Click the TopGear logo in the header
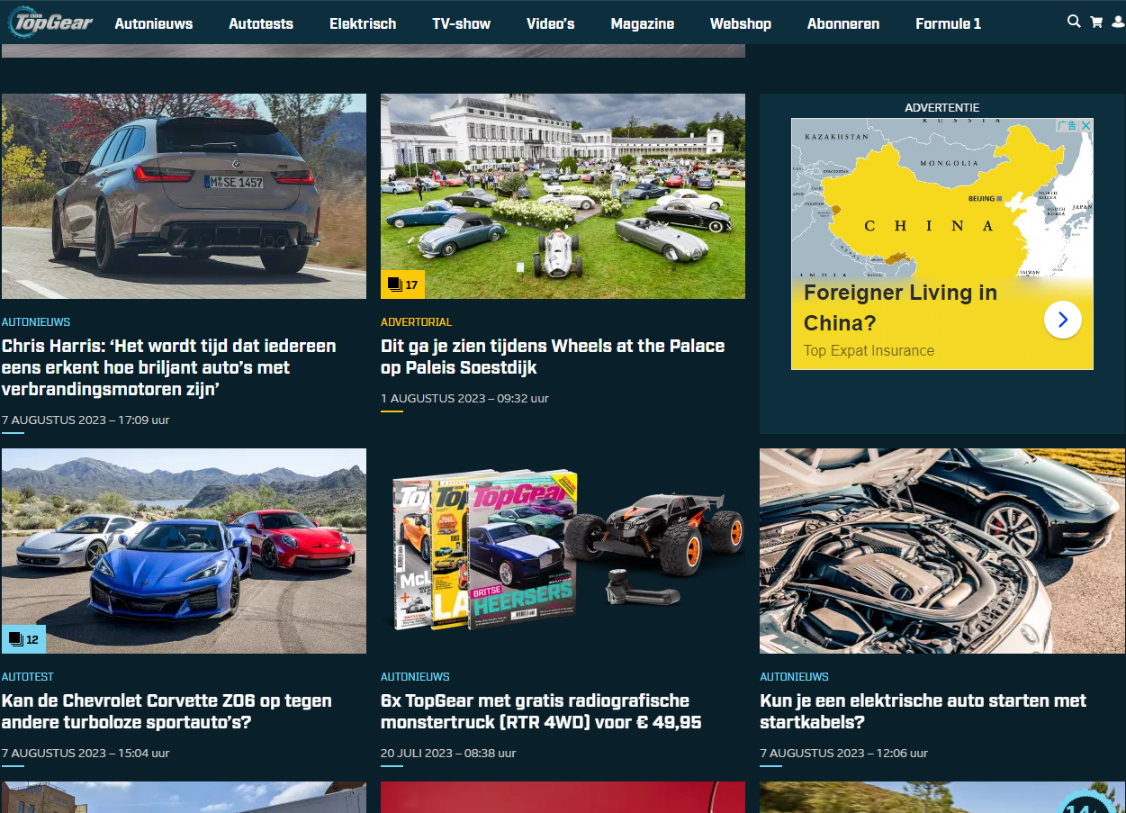 51,23
